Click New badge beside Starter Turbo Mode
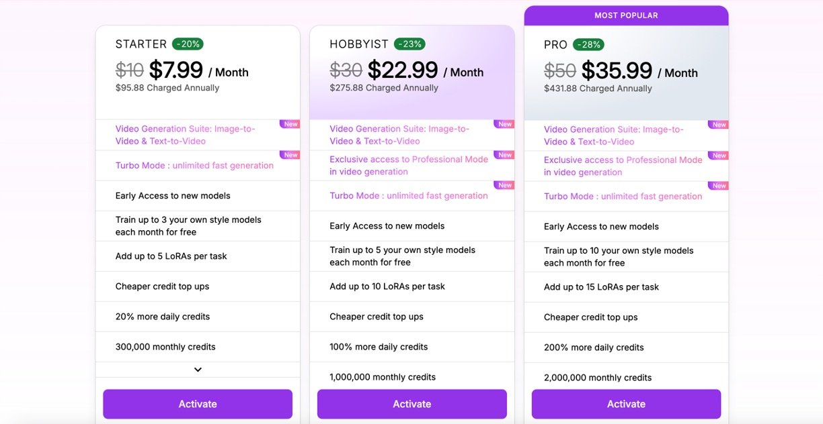This screenshot has width=823, height=424. coord(290,155)
